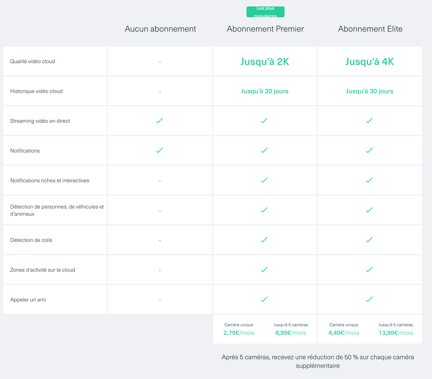Click Streaming vidéo en direct checkmark under Elite
The image size is (432, 379).
click(369, 121)
